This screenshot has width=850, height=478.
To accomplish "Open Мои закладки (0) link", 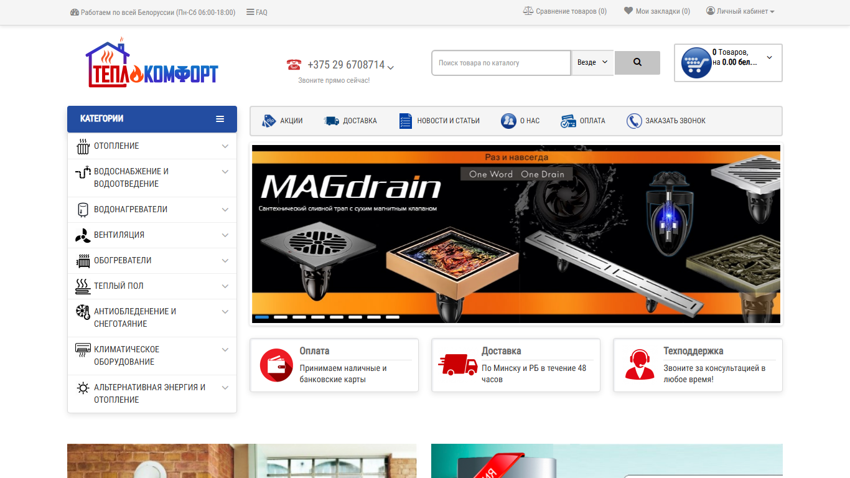I will [657, 11].
